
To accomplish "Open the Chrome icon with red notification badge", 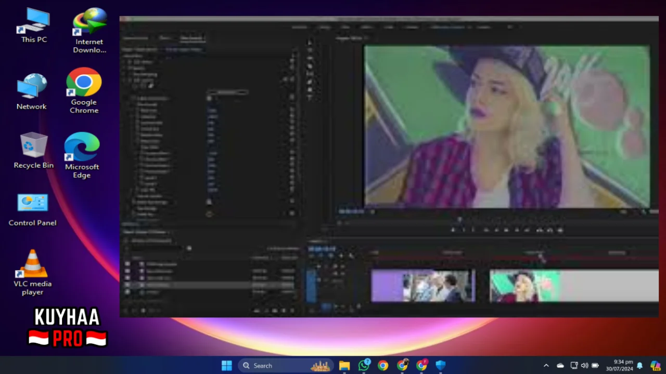I will click(421, 366).
